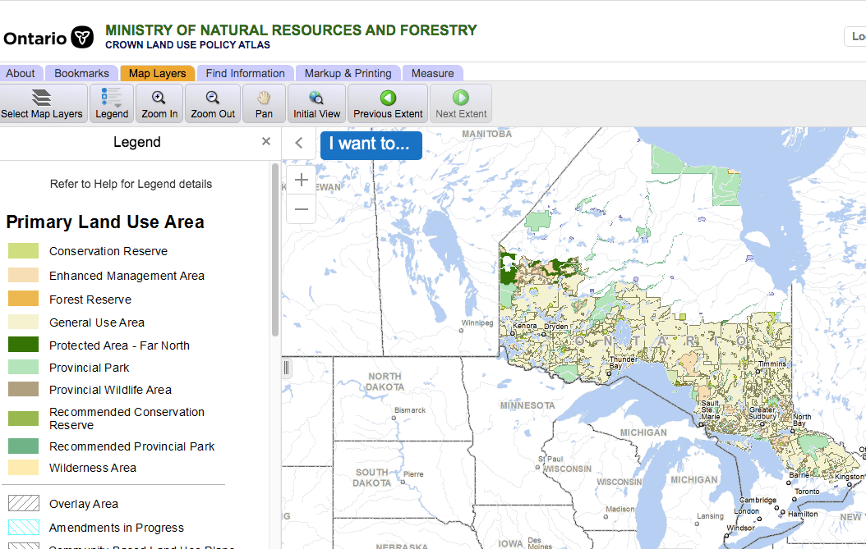Click Provincial Wildlife Area swatch
Image resolution: width=866 pixels, height=549 pixels.
click(x=23, y=390)
